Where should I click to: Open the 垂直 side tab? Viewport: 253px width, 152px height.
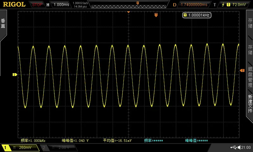[3, 23]
